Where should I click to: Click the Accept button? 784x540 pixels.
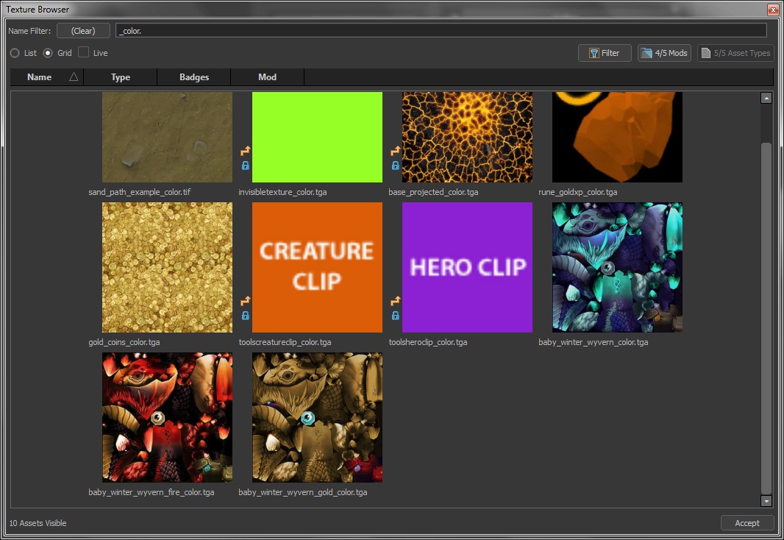(746, 523)
